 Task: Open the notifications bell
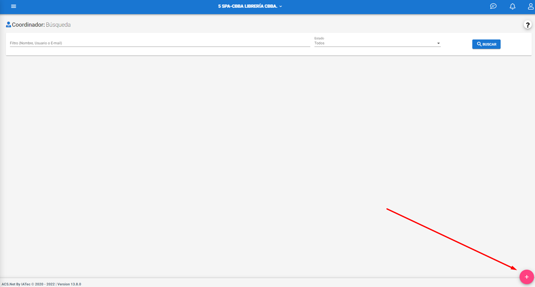pyautogui.click(x=513, y=6)
